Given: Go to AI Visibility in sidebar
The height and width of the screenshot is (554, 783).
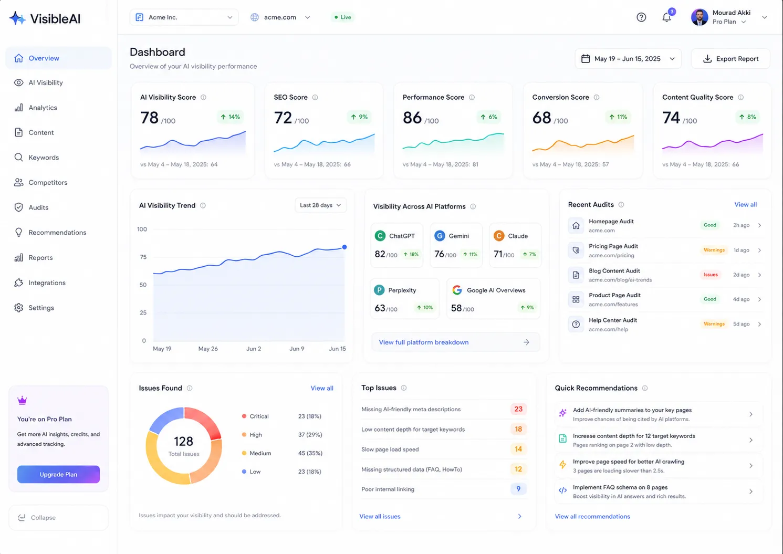Looking at the screenshot, I should (58, 82).
